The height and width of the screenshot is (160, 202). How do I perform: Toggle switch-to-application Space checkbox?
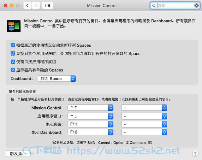pos(13,53)
